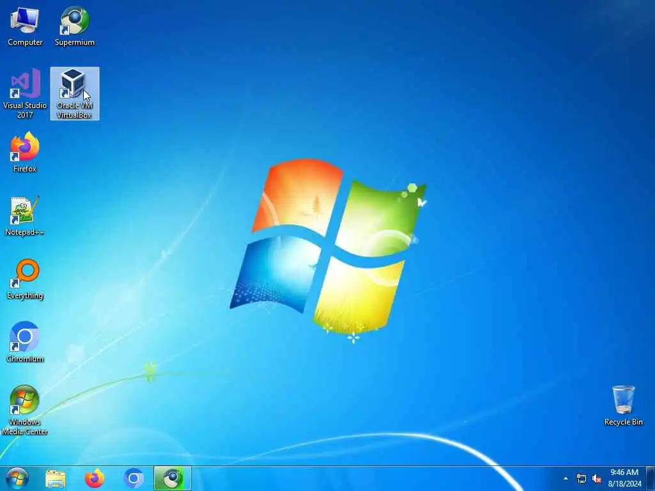Open Windows Explorer from the taskbar

click(56, 479)
